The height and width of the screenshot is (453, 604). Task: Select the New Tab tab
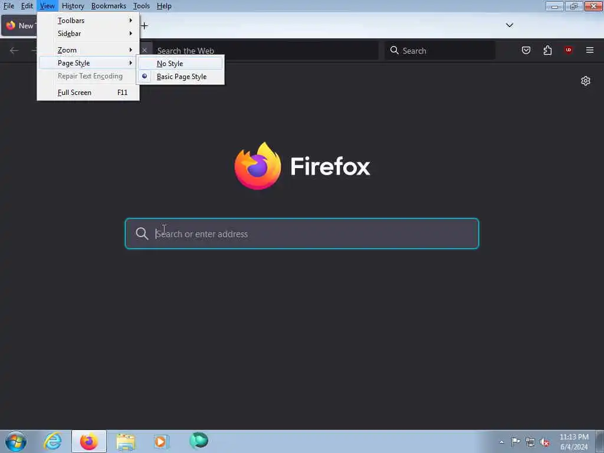[19, 26]
